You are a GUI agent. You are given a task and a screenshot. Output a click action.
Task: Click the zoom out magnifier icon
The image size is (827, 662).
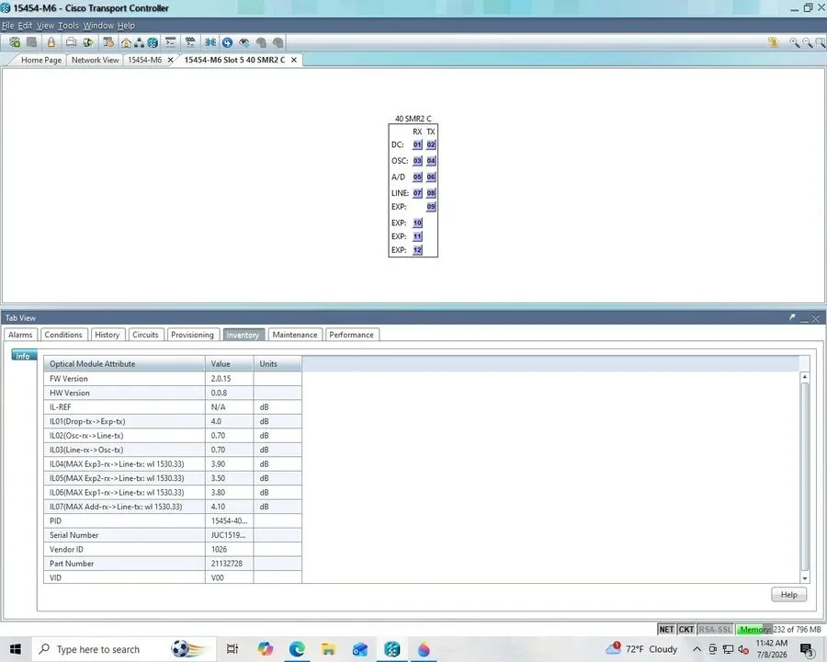coord(807,43)
